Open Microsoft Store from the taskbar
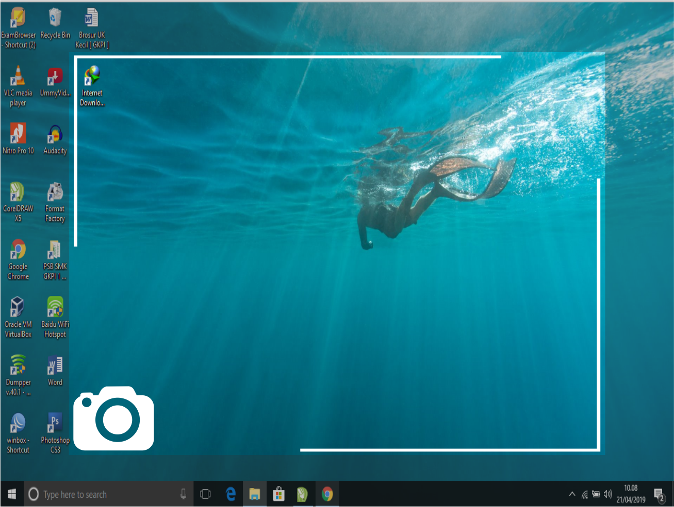This screenshot has width=674, height=507. (278, 493)
